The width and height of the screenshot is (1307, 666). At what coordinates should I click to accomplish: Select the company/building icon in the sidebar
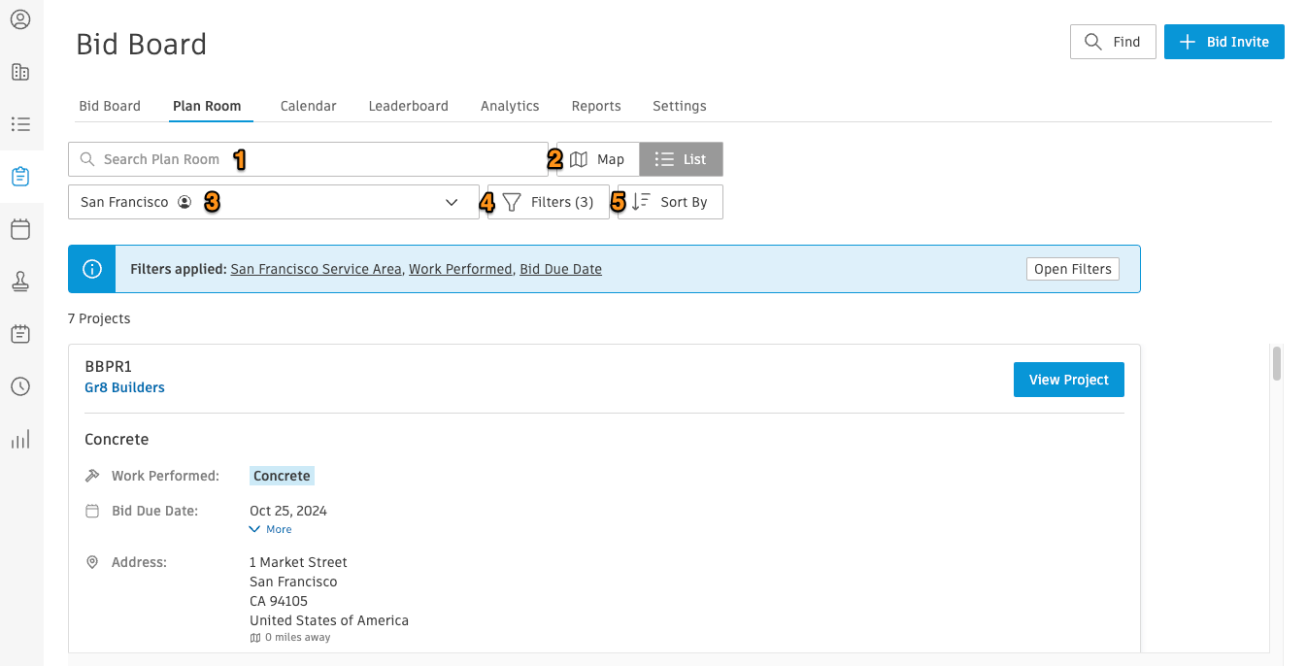pyautogui.click(x=20, y=72)
